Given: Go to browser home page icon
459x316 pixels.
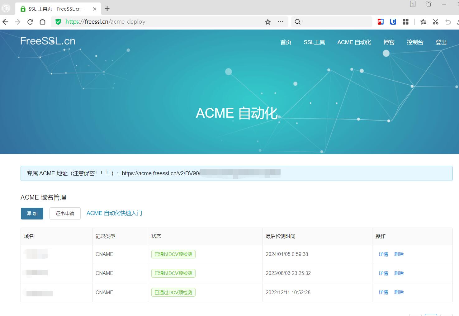Looking at the screenshot, I should coord(43,22).
